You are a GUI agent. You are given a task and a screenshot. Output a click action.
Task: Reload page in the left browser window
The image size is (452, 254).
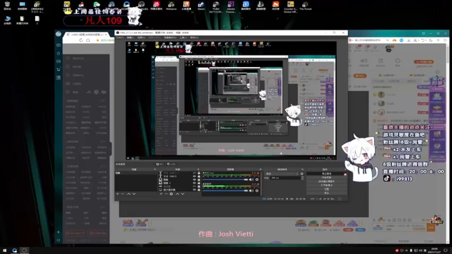[x=81, y=40]
